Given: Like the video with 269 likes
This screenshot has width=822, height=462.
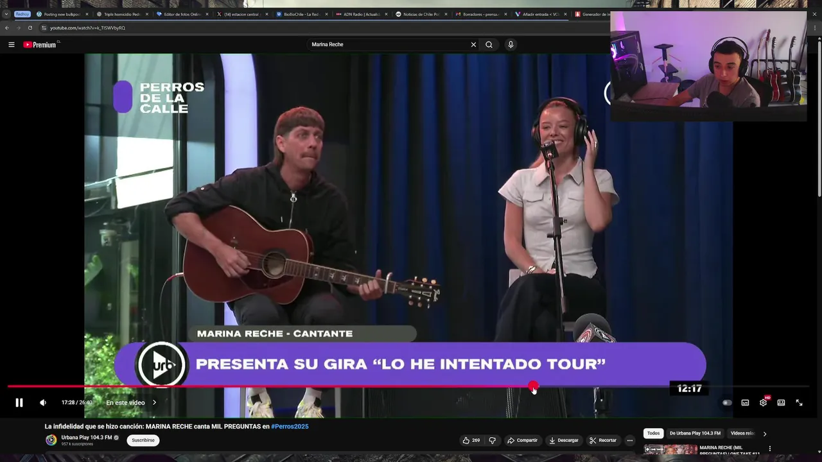Looking at the screenshot, I should [x=471, y=440].
